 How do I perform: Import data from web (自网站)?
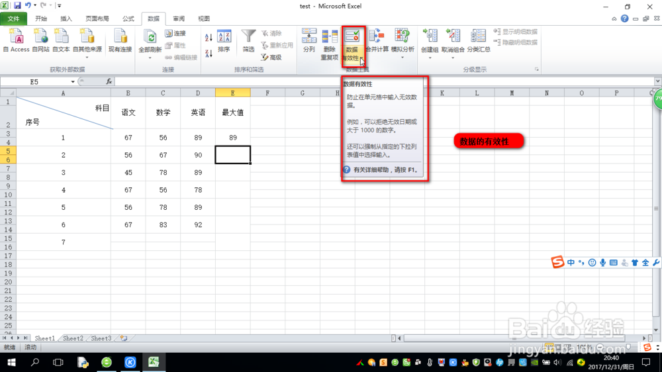(40, 40)
